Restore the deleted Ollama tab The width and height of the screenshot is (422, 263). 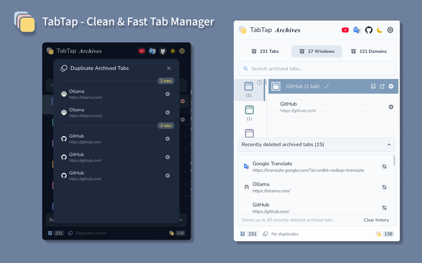click(x=384, y=187)
